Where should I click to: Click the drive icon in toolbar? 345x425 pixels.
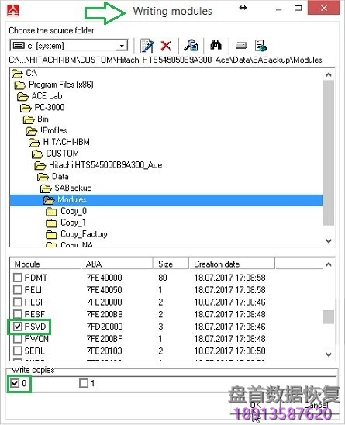point(241,45)
